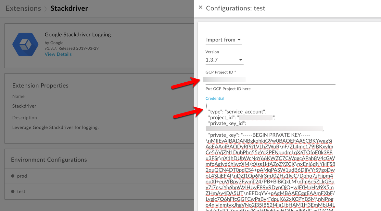Image resolution: width=381 pixels, height=211 pixels.
Task: Click the 'by Google' author text
Action: (x=54, y=43)
